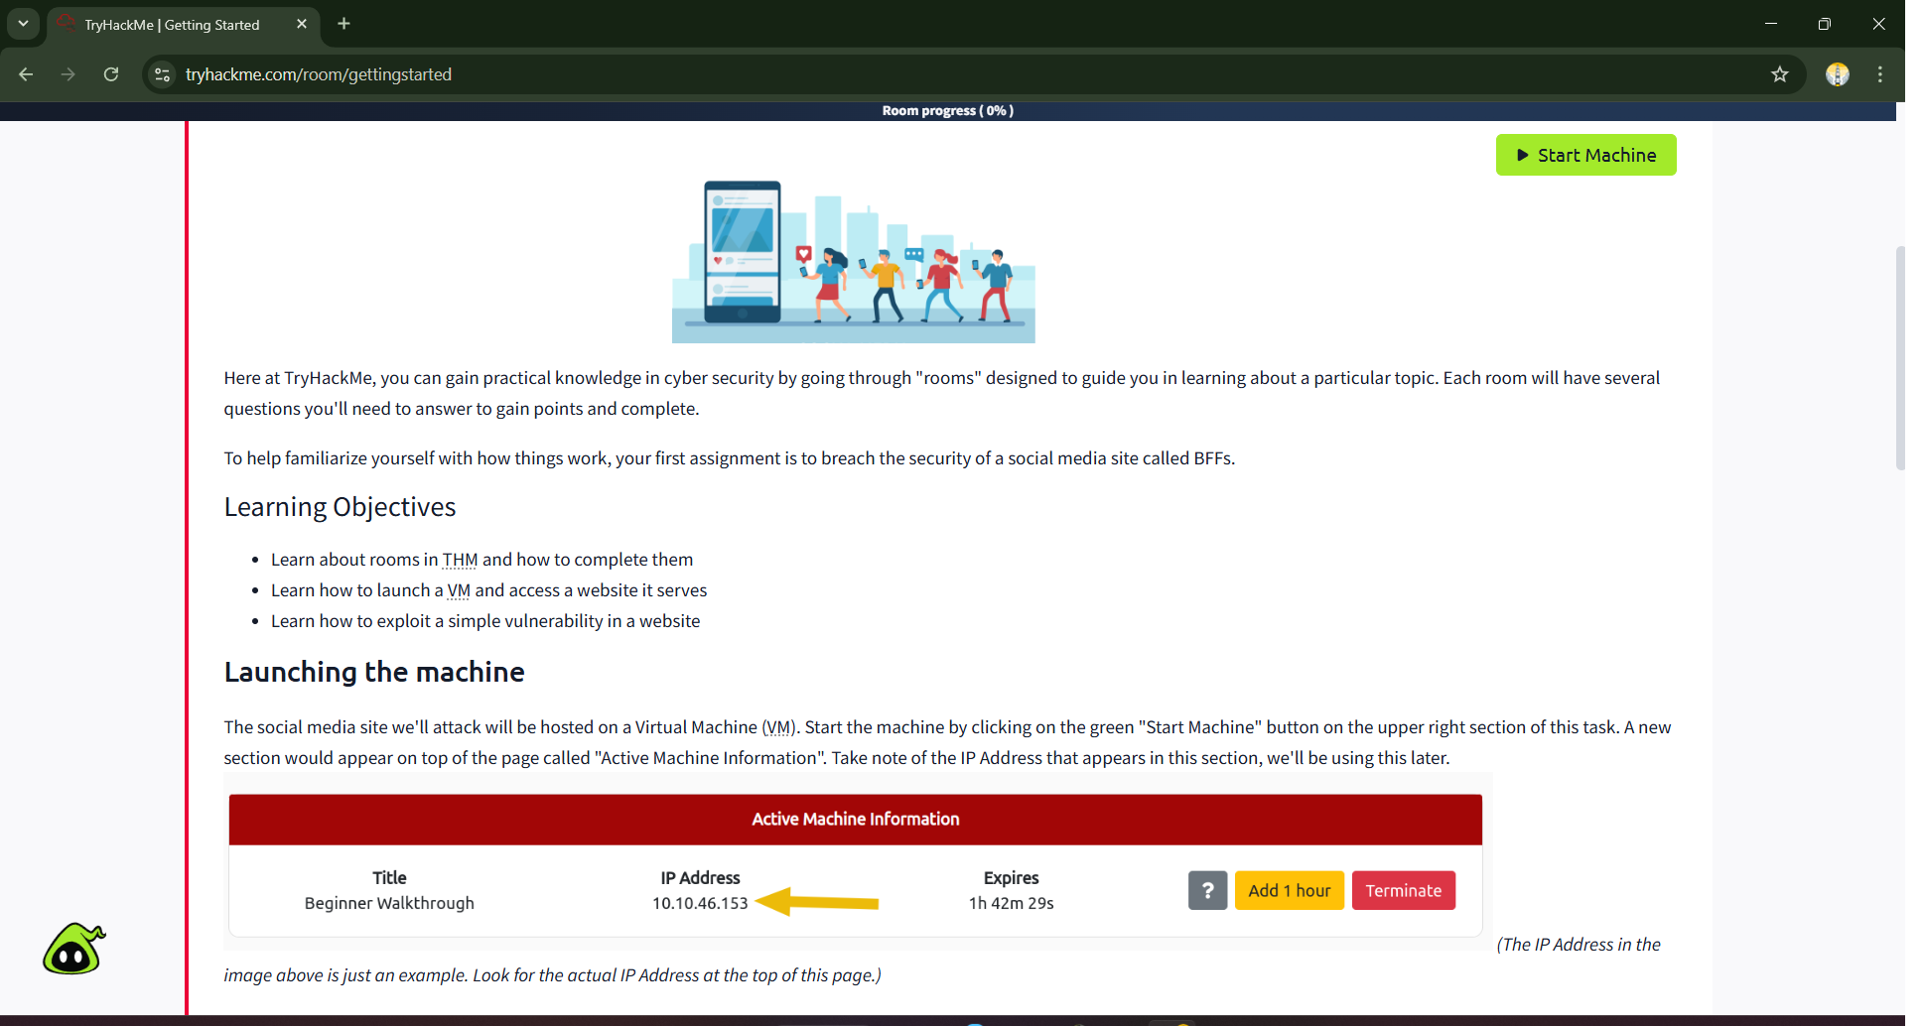Click the Add 1 hour button
Screen dimensions: 1925x1026
pyautogui.click(x=1289, y=890)
